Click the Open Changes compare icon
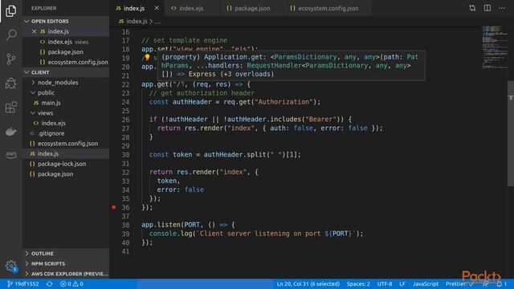Viewport: 514px width, 289px height. [x=472, y=8]
